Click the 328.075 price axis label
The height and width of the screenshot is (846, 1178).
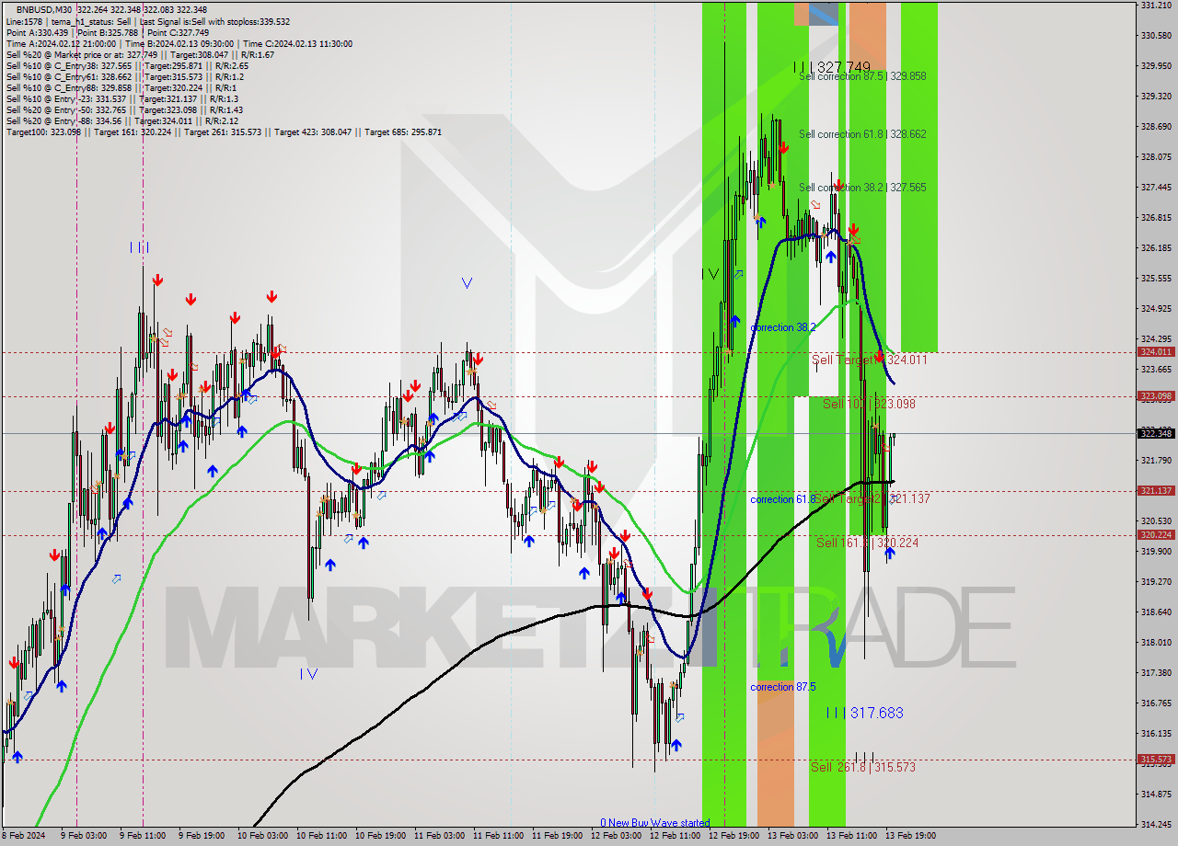tap(1156, 157)
